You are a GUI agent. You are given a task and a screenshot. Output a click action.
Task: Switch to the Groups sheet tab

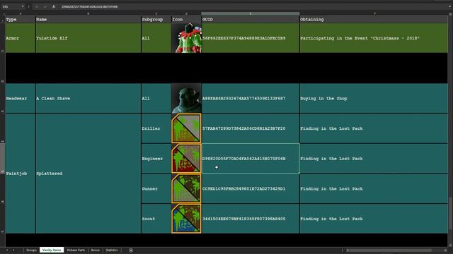[x=31, y=250]
